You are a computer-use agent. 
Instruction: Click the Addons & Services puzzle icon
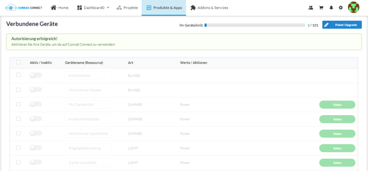pos(193,8)
